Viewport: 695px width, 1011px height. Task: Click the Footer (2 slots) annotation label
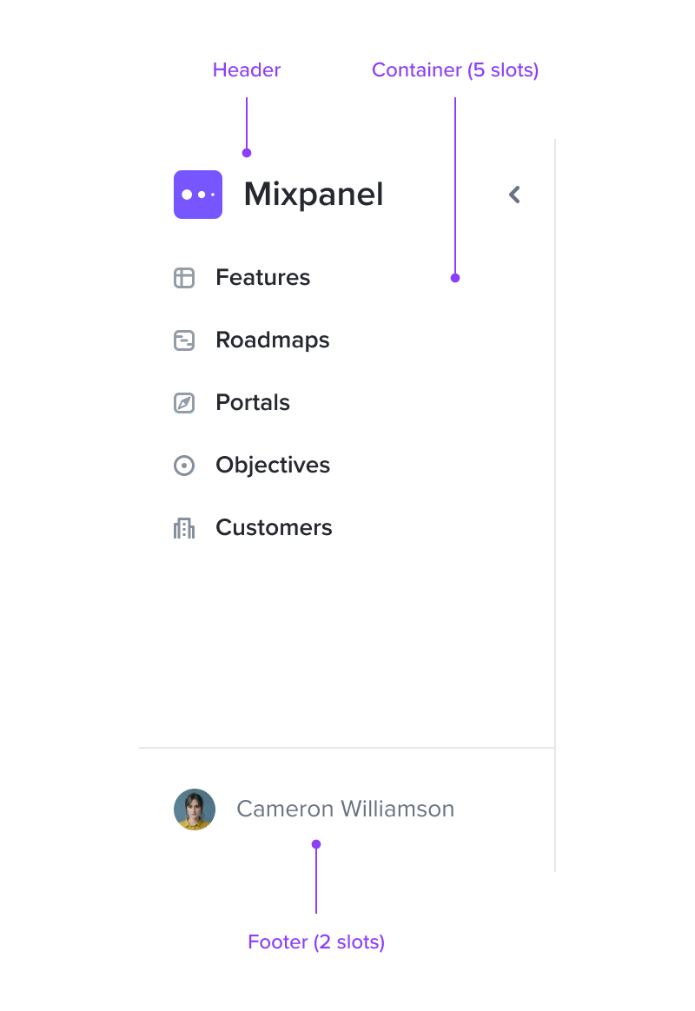(316, 942)
